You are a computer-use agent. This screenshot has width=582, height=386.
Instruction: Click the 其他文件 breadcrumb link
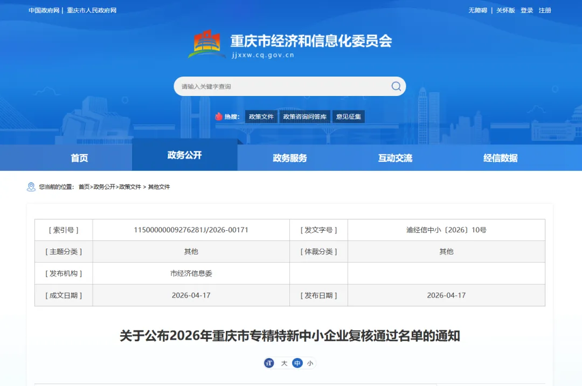click(x=159, y=187)
